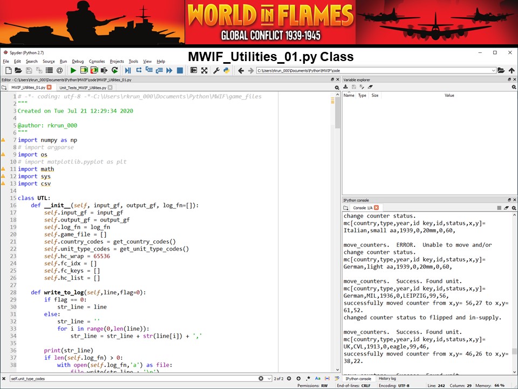The height and width of the screenshot is (389, 518).
Task: Stop the current console command
Action: 499,208
